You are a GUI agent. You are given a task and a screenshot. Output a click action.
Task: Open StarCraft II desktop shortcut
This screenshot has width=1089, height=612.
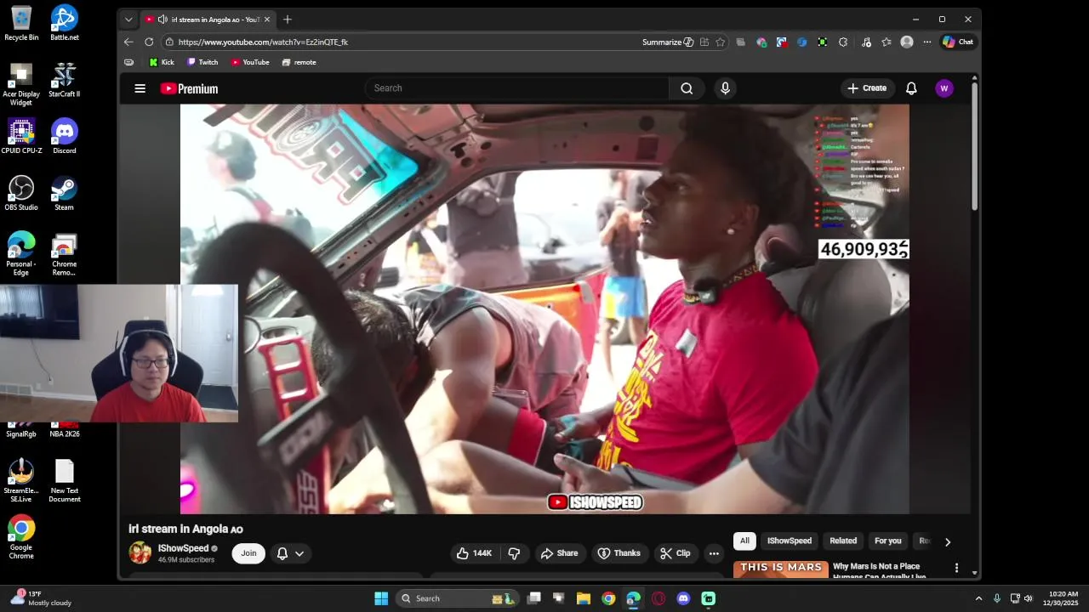pos(65,81)
